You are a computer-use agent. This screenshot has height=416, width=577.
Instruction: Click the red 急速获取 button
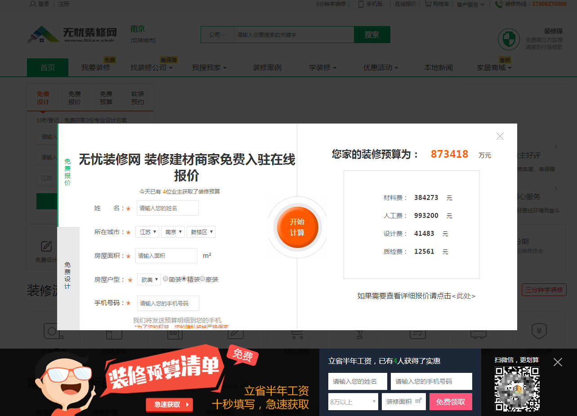tap(169, 404)
